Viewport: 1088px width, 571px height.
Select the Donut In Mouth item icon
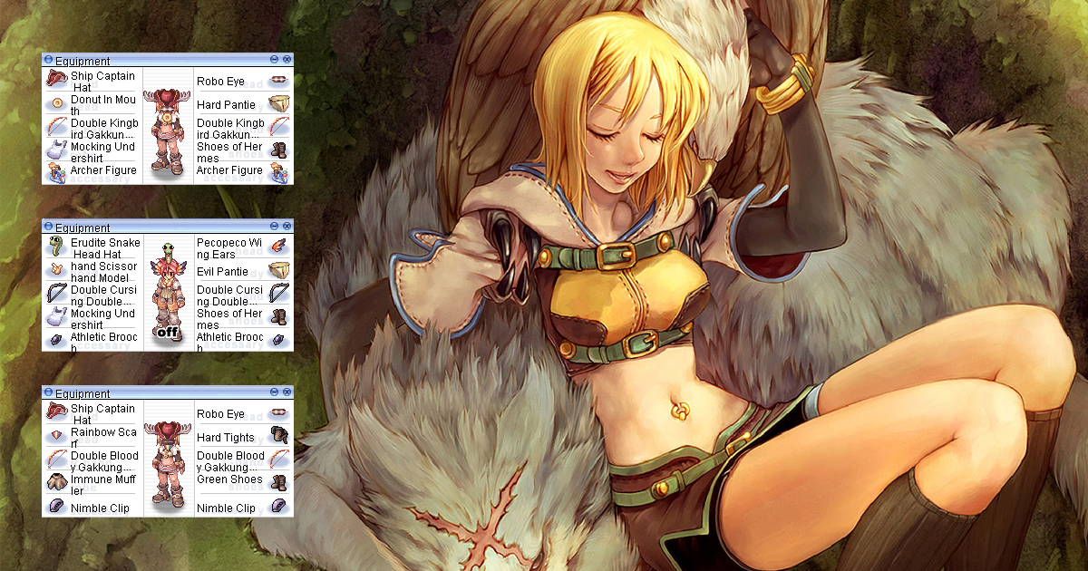coord(56,103)
